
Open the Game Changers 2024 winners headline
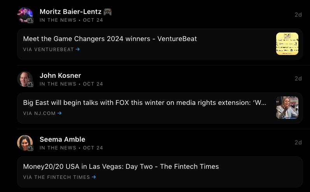110,39
